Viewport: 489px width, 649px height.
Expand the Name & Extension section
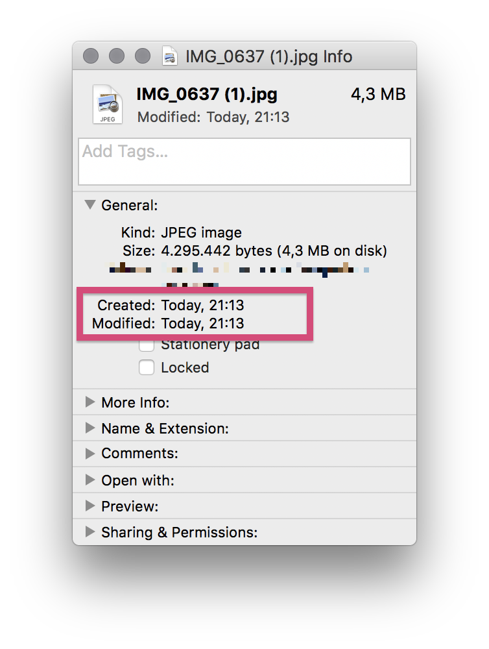click(x=90, y=428)
